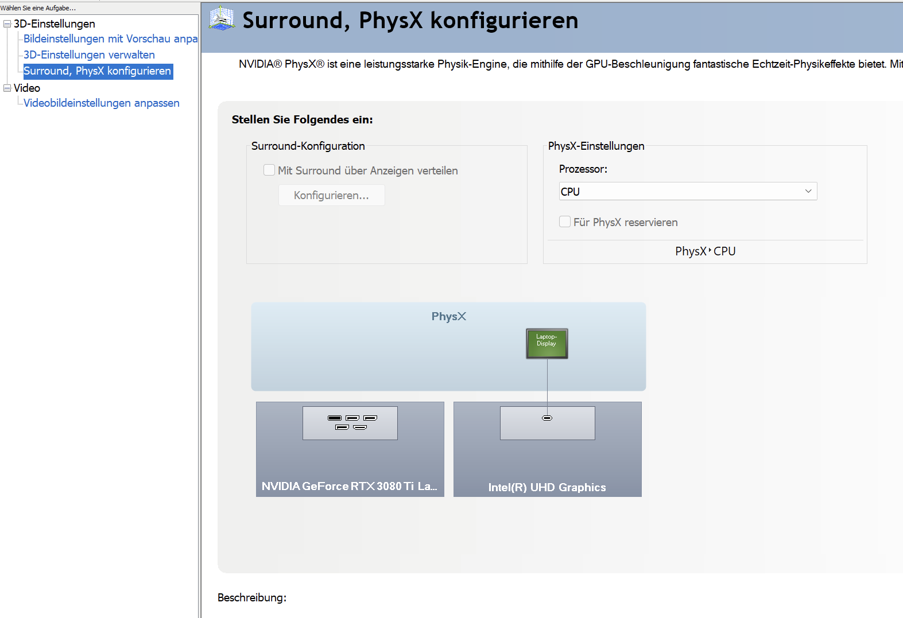Click the NVIDIA GeForce RTX 3080 Ti panel

tap(350, 449)
